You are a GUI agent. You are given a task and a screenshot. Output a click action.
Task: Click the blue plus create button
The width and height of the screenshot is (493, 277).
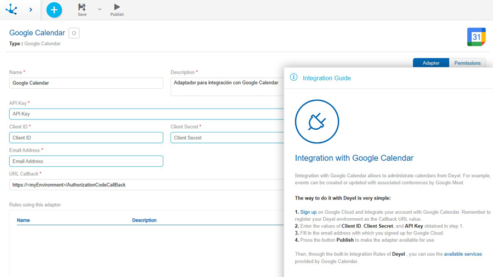click(54, 10)
